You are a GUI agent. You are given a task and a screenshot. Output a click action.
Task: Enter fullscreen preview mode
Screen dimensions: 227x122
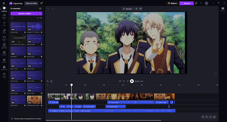tap(216, 74)
